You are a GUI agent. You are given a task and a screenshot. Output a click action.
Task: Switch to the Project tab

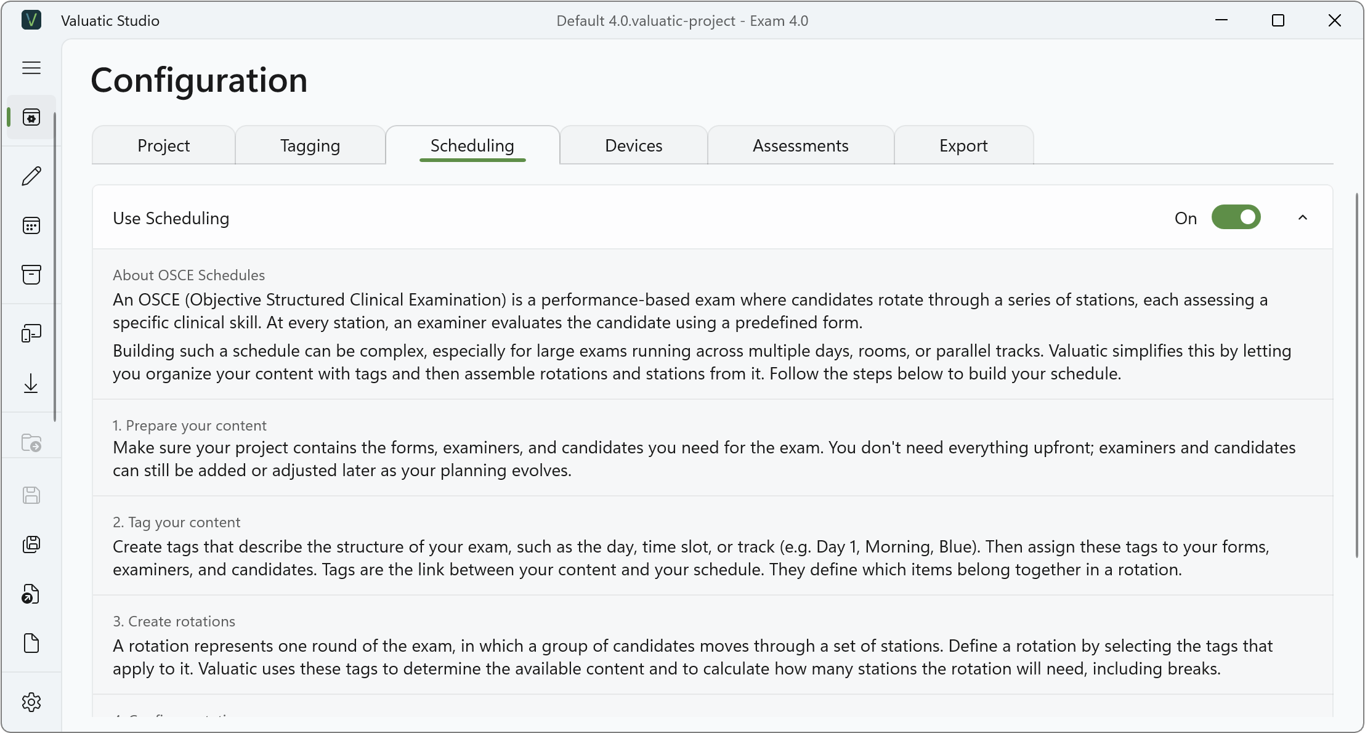point(163,145)
